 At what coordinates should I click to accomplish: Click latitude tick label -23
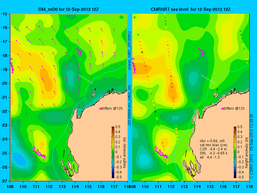coord(4,125)
